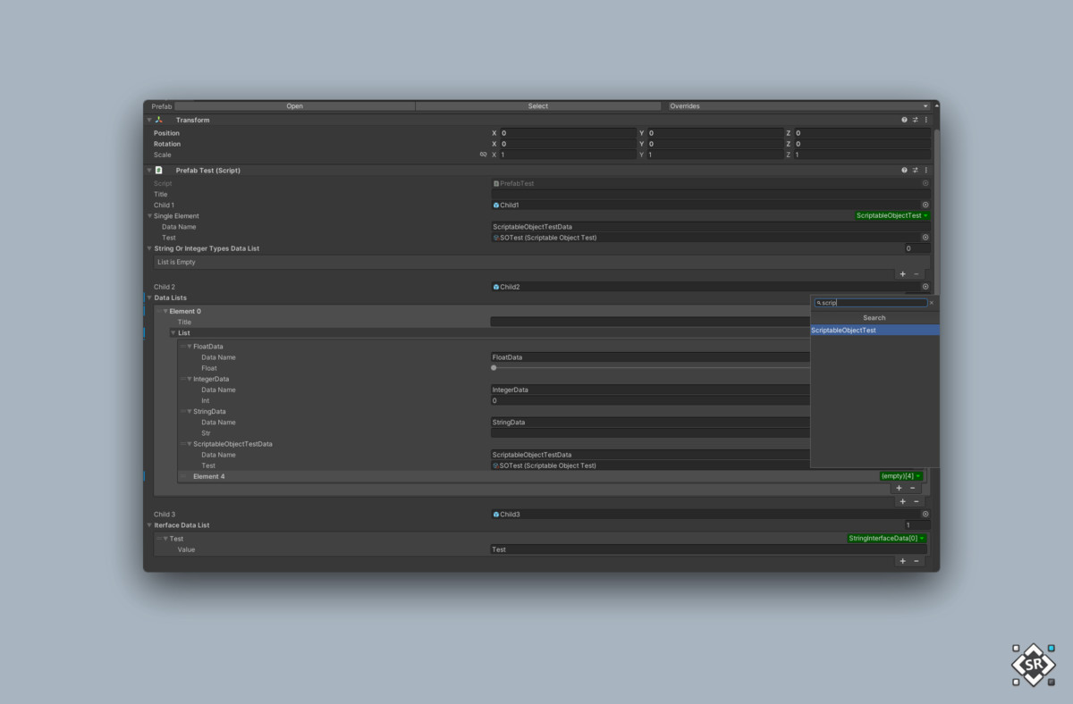Open green ScriptableObjectTest type dropdown

coord(891,215)
